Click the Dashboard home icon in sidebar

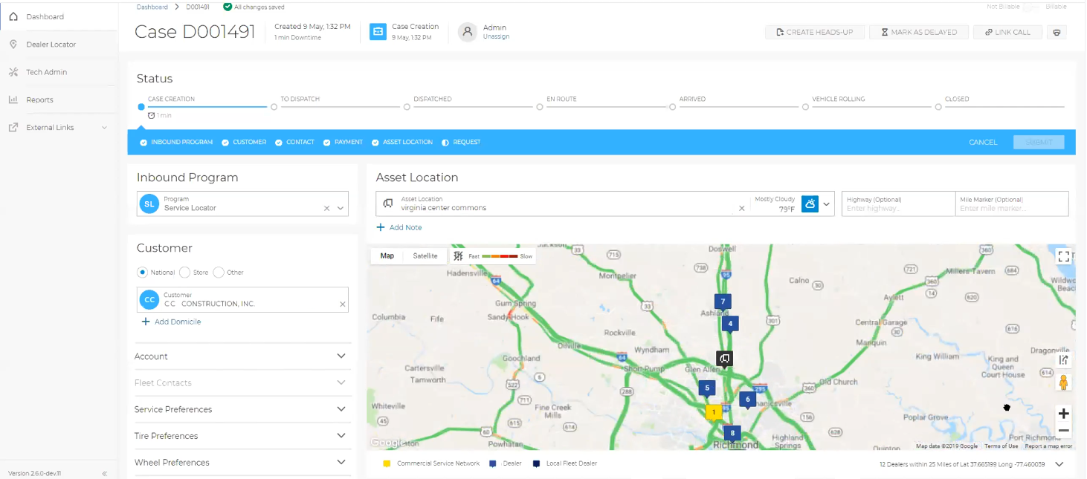coord(13,16)
